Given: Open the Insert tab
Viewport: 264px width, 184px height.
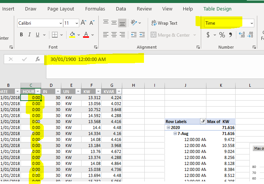Looking at the screenshot, I should point(8,9).
